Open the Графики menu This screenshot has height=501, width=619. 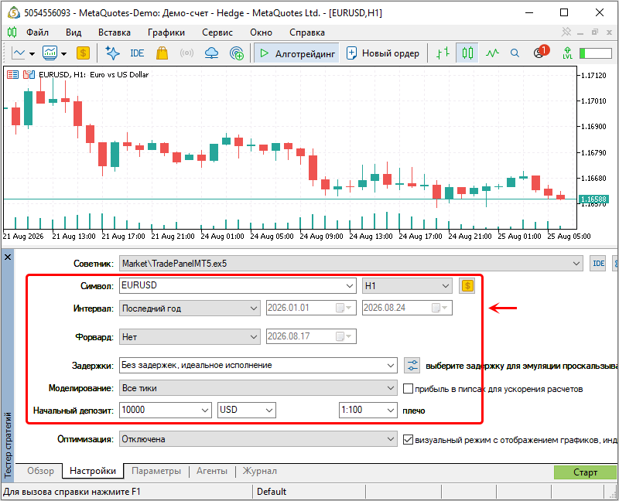166,32
